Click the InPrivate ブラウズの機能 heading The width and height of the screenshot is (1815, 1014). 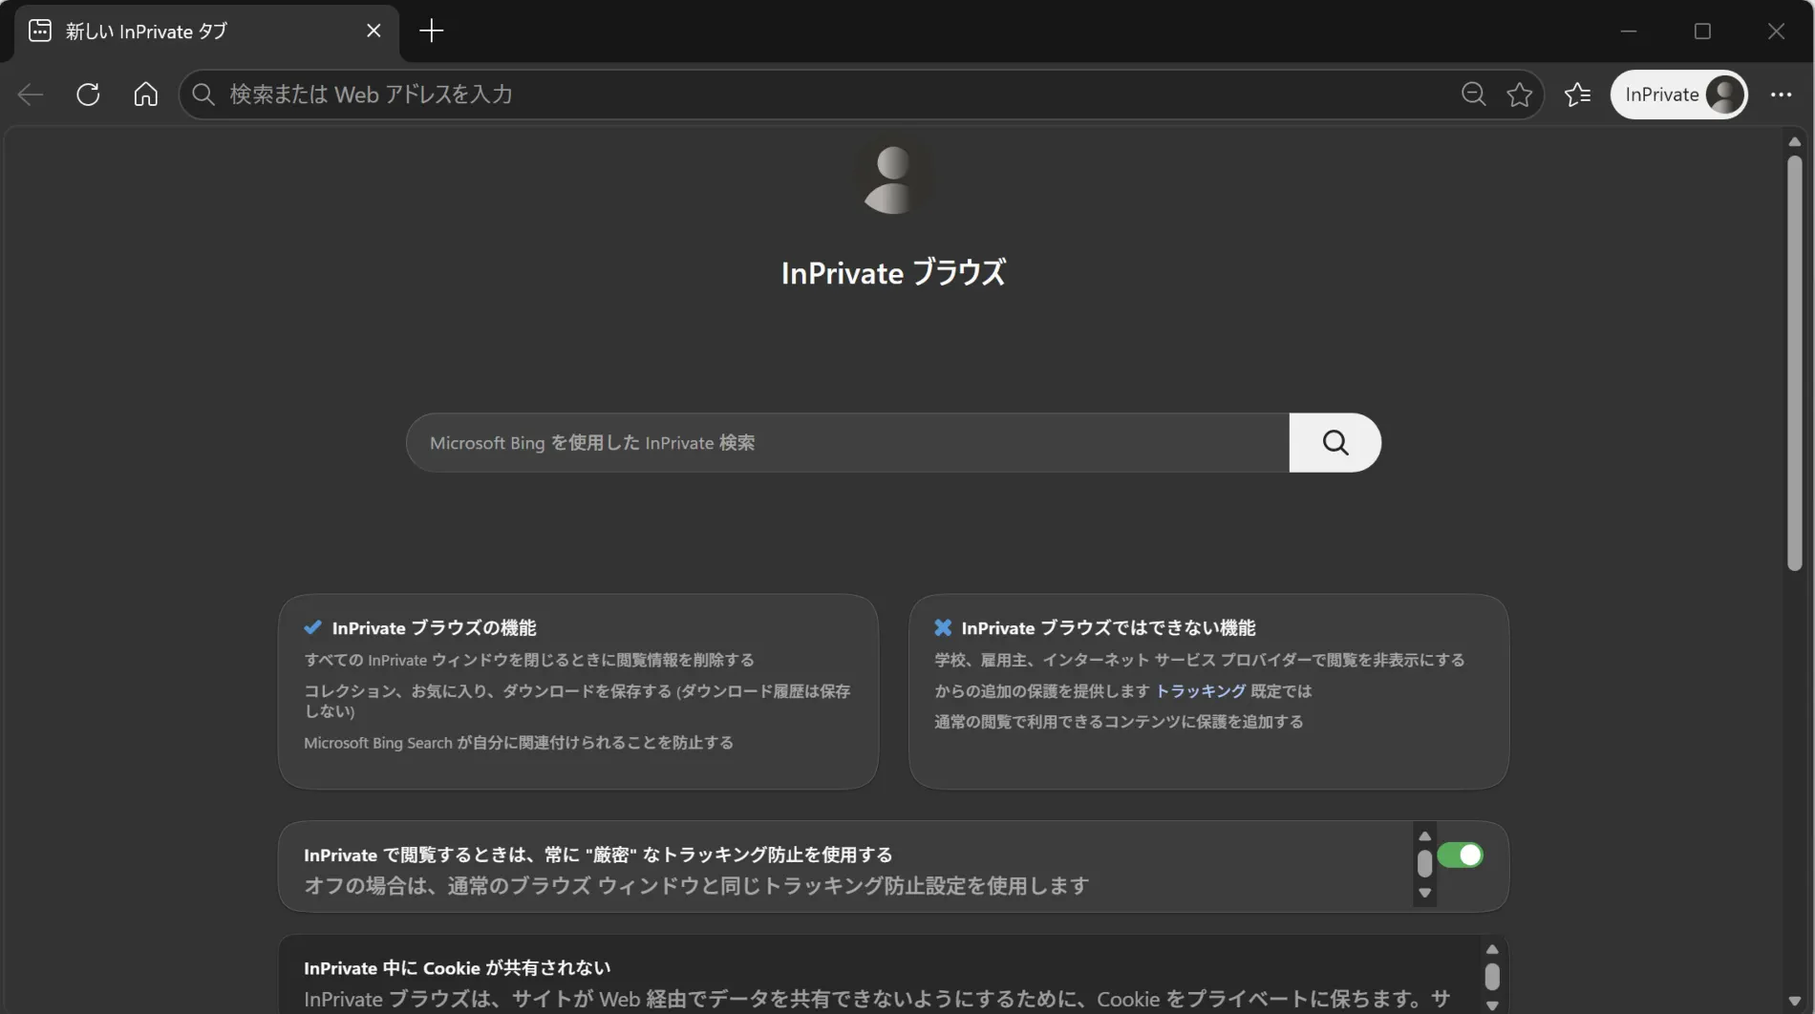click(434, 627)
